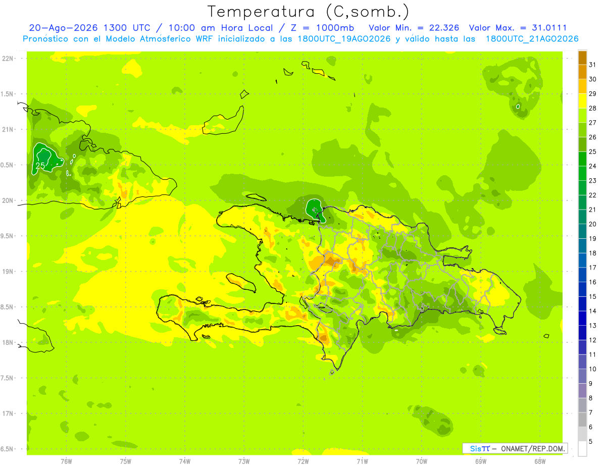Click the white "25" contour label on the map

point(41,166)
